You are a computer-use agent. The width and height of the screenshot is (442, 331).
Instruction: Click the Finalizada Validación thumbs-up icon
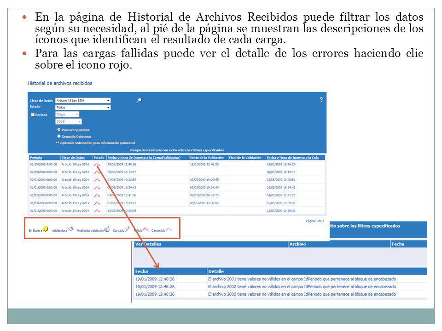107,229
